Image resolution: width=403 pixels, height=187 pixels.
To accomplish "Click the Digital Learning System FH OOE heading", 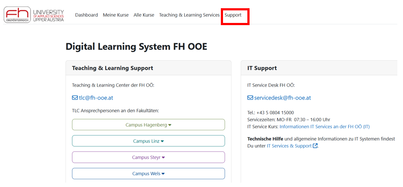I will [136, 46].
